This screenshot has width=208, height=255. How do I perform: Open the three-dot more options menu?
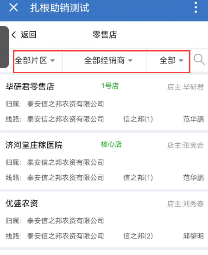click(x=196, y=7)
